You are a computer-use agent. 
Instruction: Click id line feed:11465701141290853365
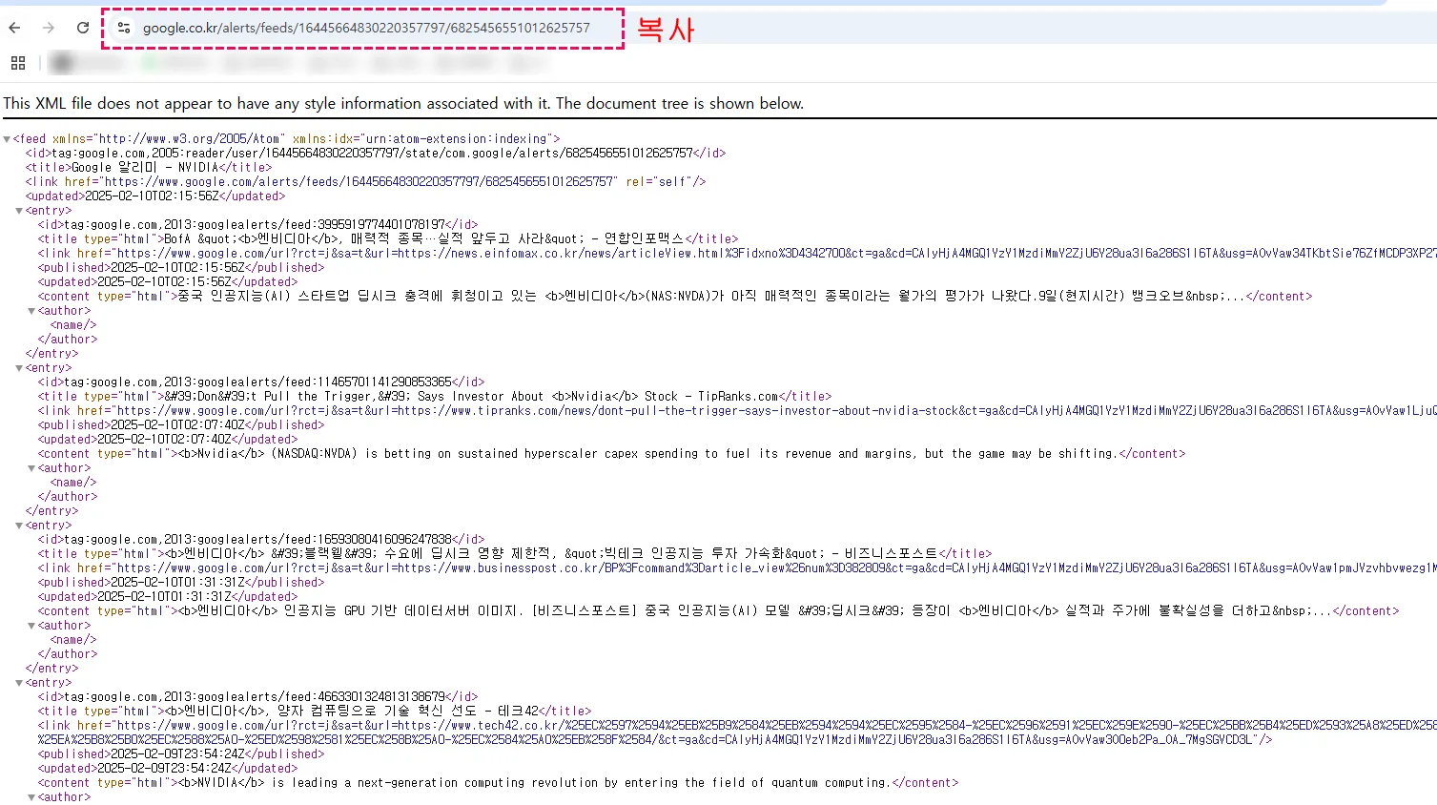tap(261, 382)
